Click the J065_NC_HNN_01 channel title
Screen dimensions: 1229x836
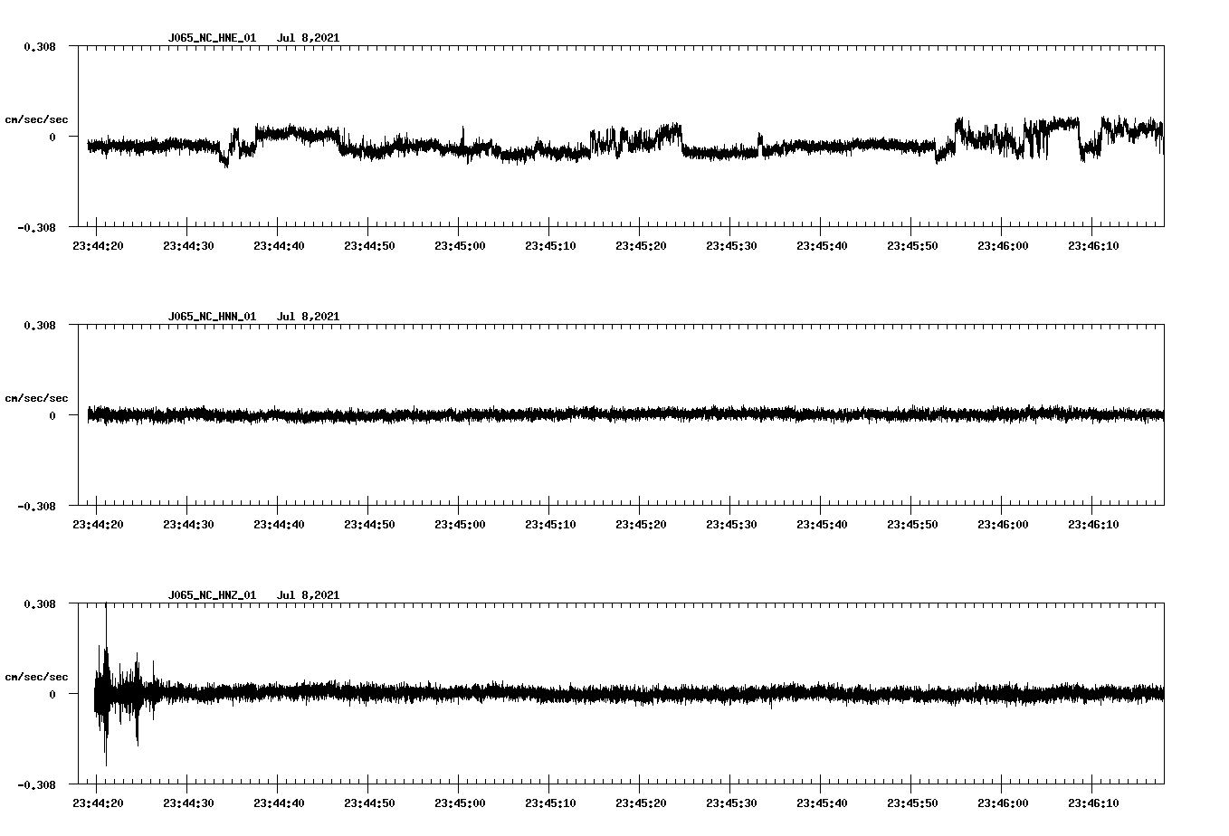(x=212, y=317)
